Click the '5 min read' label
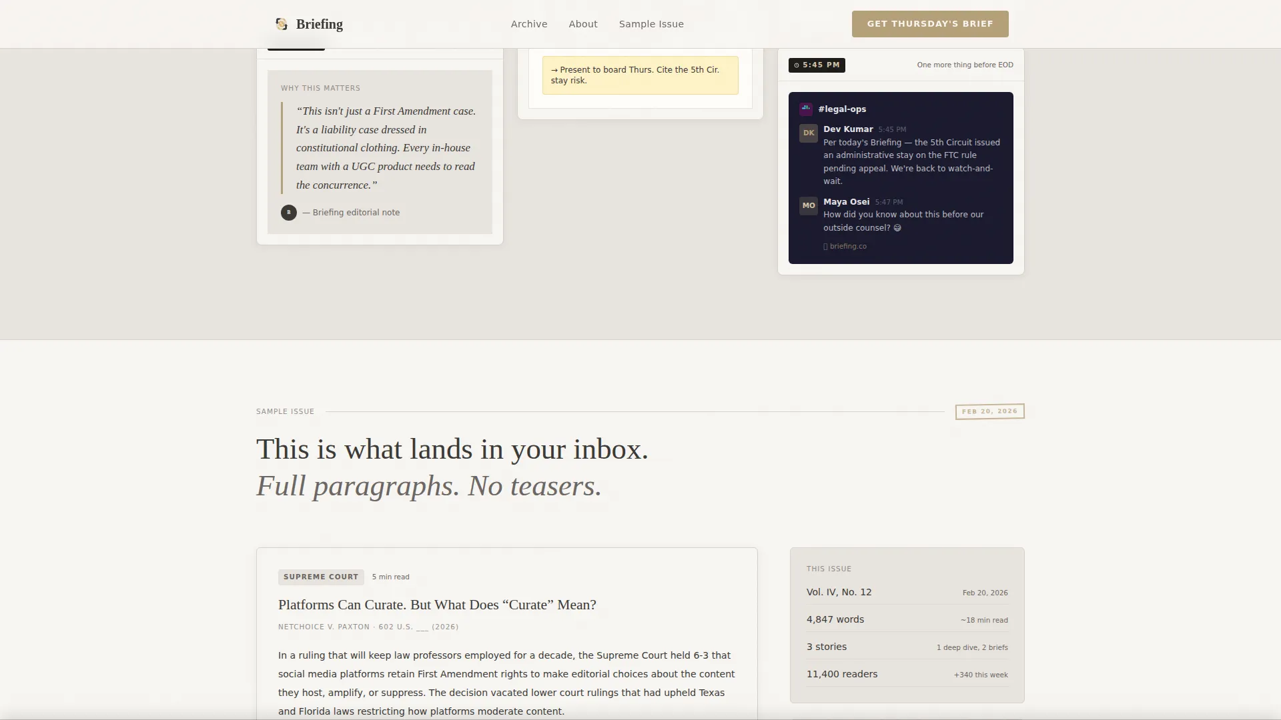 (x=390, y=577)
